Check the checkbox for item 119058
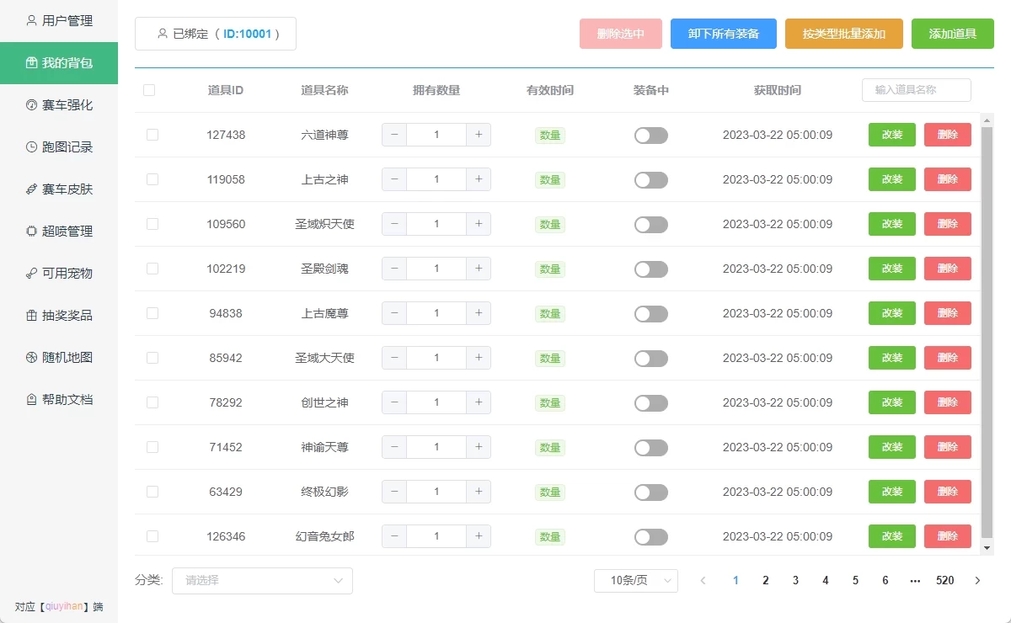The image size is (1011, 623). point(152,179)
